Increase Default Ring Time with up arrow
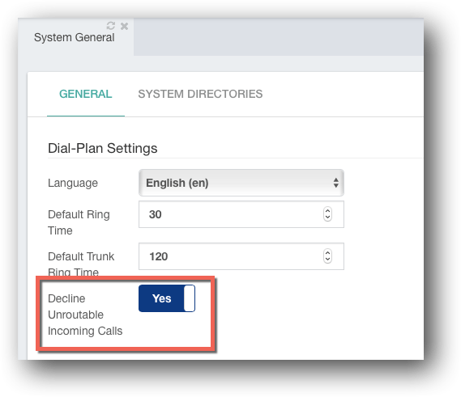 (x=327, y=211)
